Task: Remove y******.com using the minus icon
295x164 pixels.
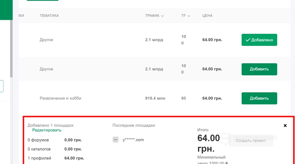Action: coord(115,140)
